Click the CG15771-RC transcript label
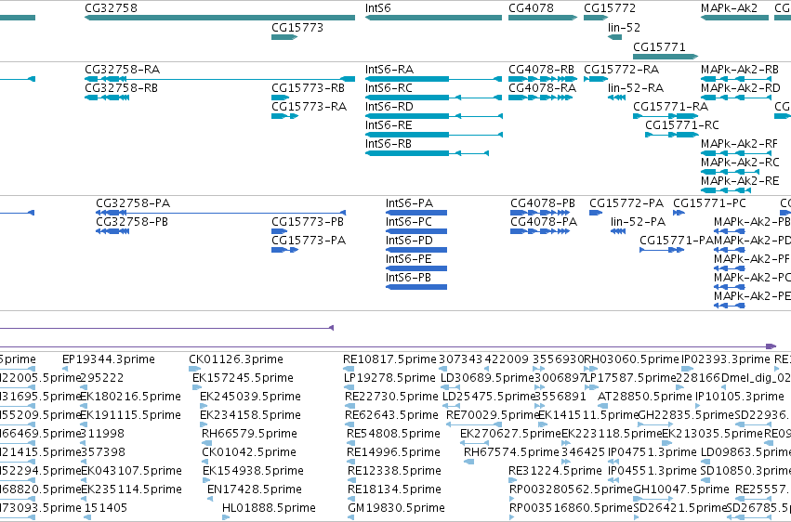This screenshot has height=522, width=791. coord(682,125)
